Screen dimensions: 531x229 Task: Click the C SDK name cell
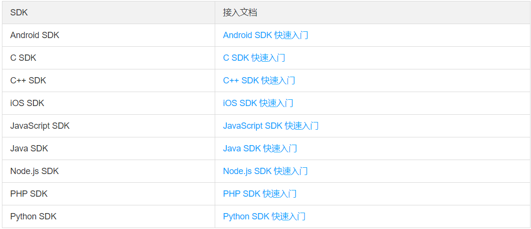click(x=23, y=58)
